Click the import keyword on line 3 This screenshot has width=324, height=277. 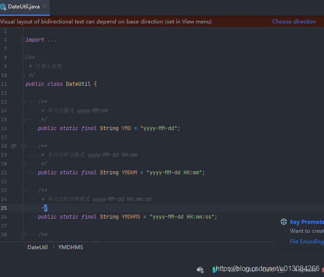tap(35, 40)
